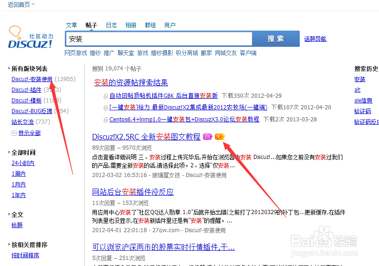Switch to the 日志 tab
The image size is (379, 266).
coord(111,25)
